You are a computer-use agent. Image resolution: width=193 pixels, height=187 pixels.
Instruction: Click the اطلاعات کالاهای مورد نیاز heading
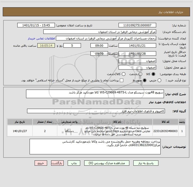point(167,102)
